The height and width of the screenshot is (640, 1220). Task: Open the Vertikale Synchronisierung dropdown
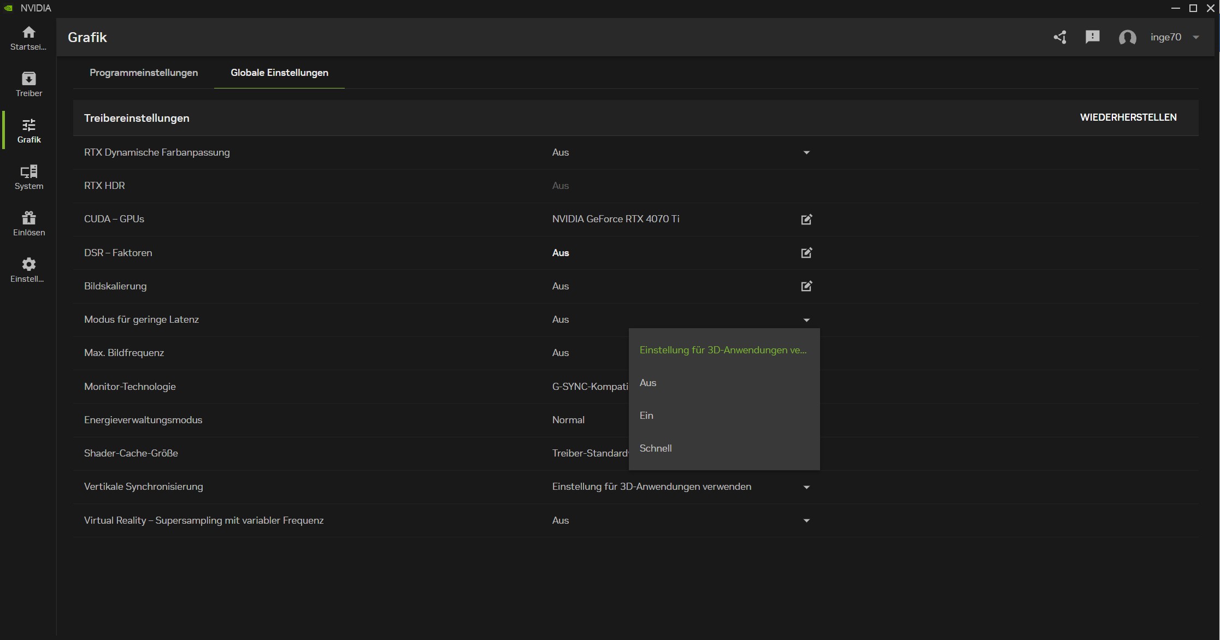point(806,487)
